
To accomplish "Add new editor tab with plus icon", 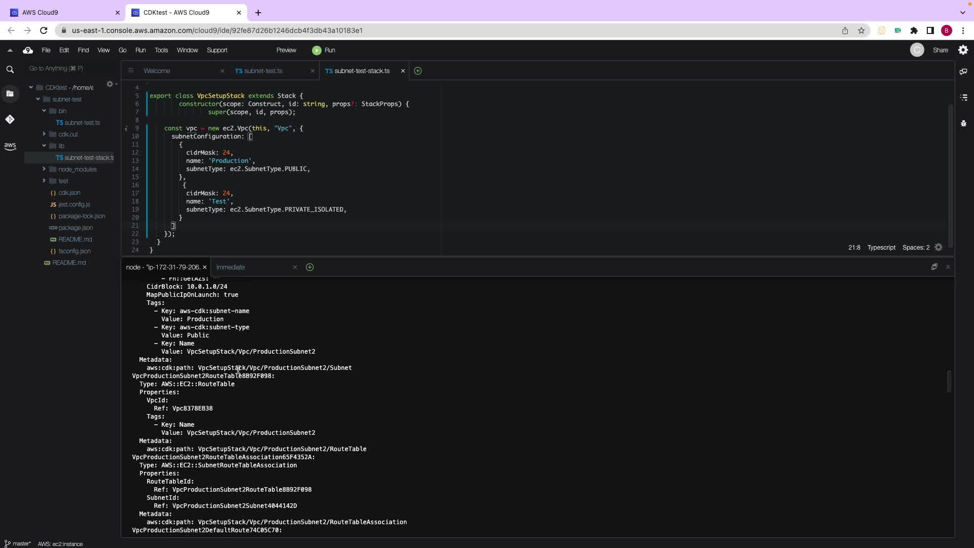I will (418, 71).
